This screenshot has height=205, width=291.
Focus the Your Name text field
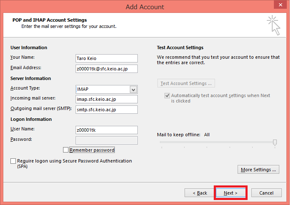tap(106, 58)
